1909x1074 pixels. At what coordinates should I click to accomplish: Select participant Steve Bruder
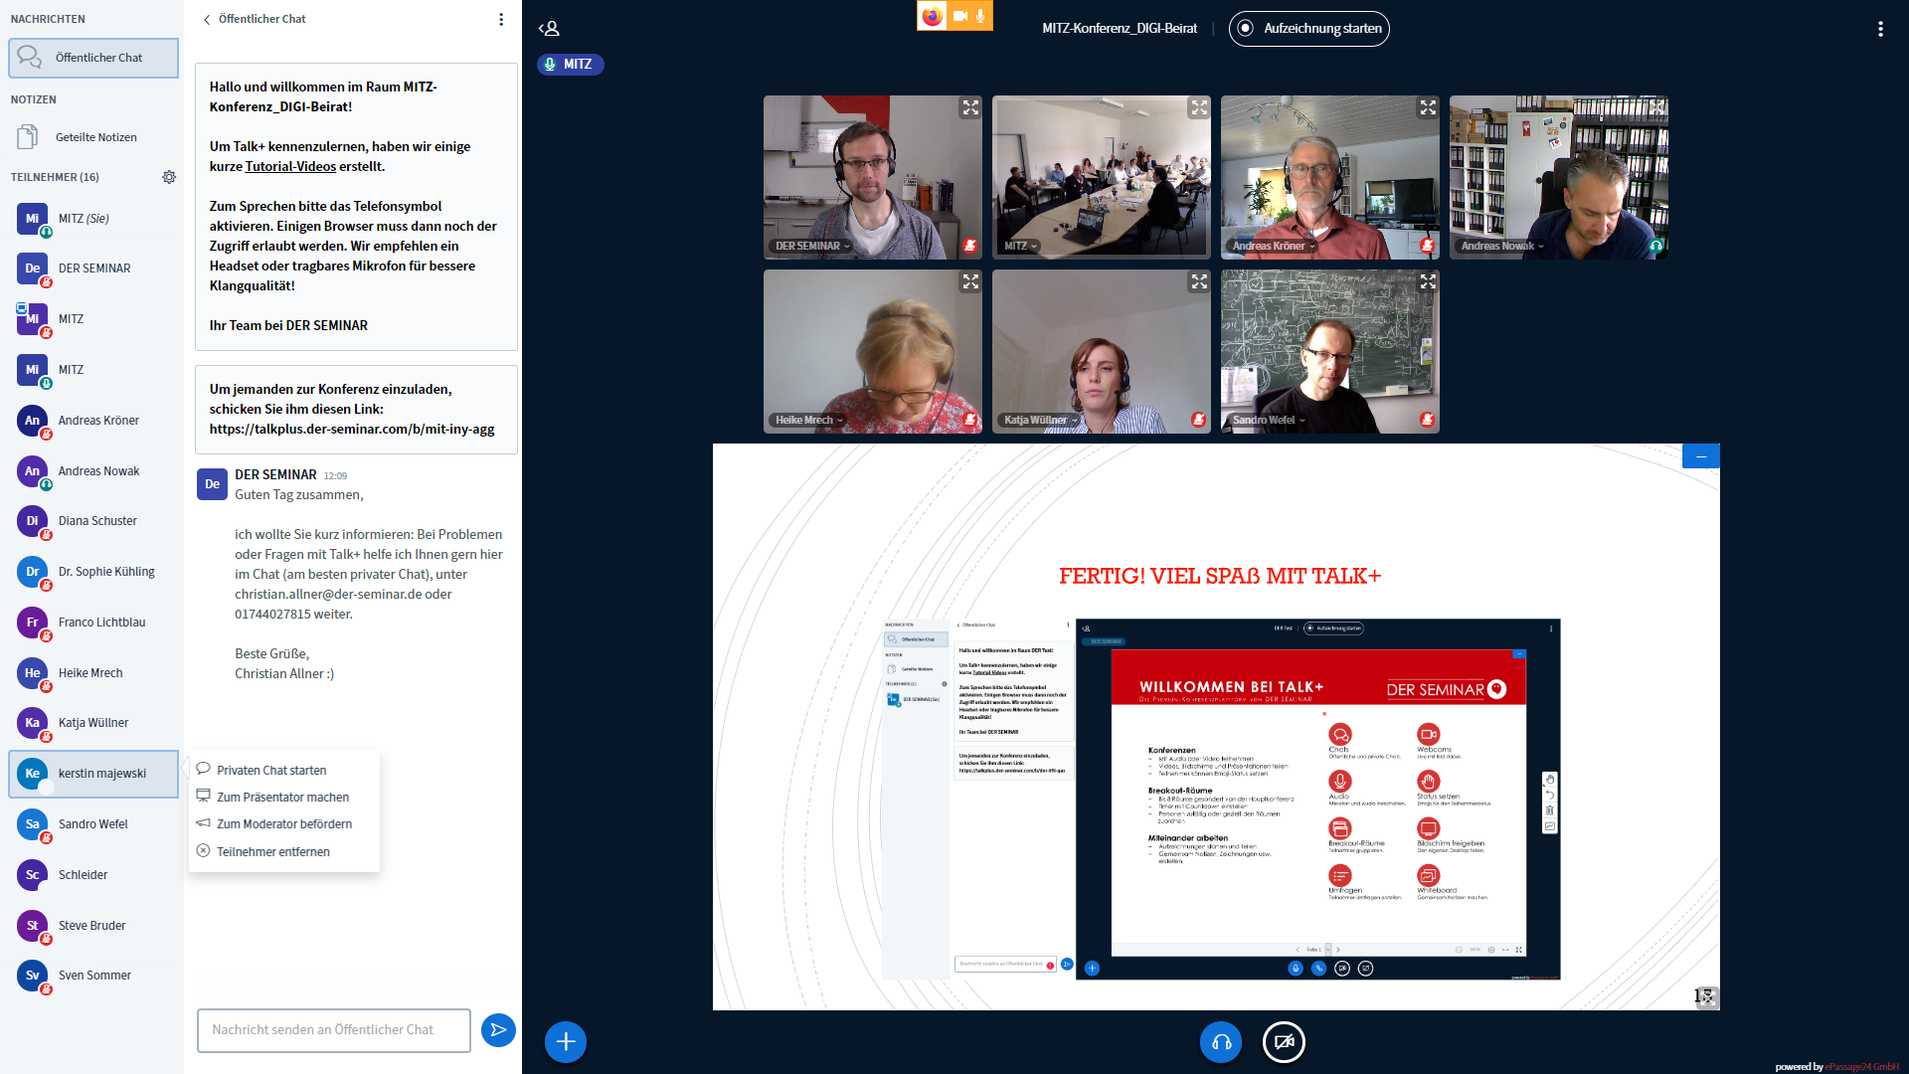click(93, 926)
